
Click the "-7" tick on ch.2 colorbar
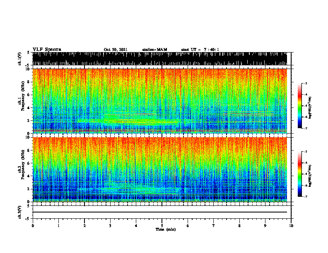tap(305, 197)
